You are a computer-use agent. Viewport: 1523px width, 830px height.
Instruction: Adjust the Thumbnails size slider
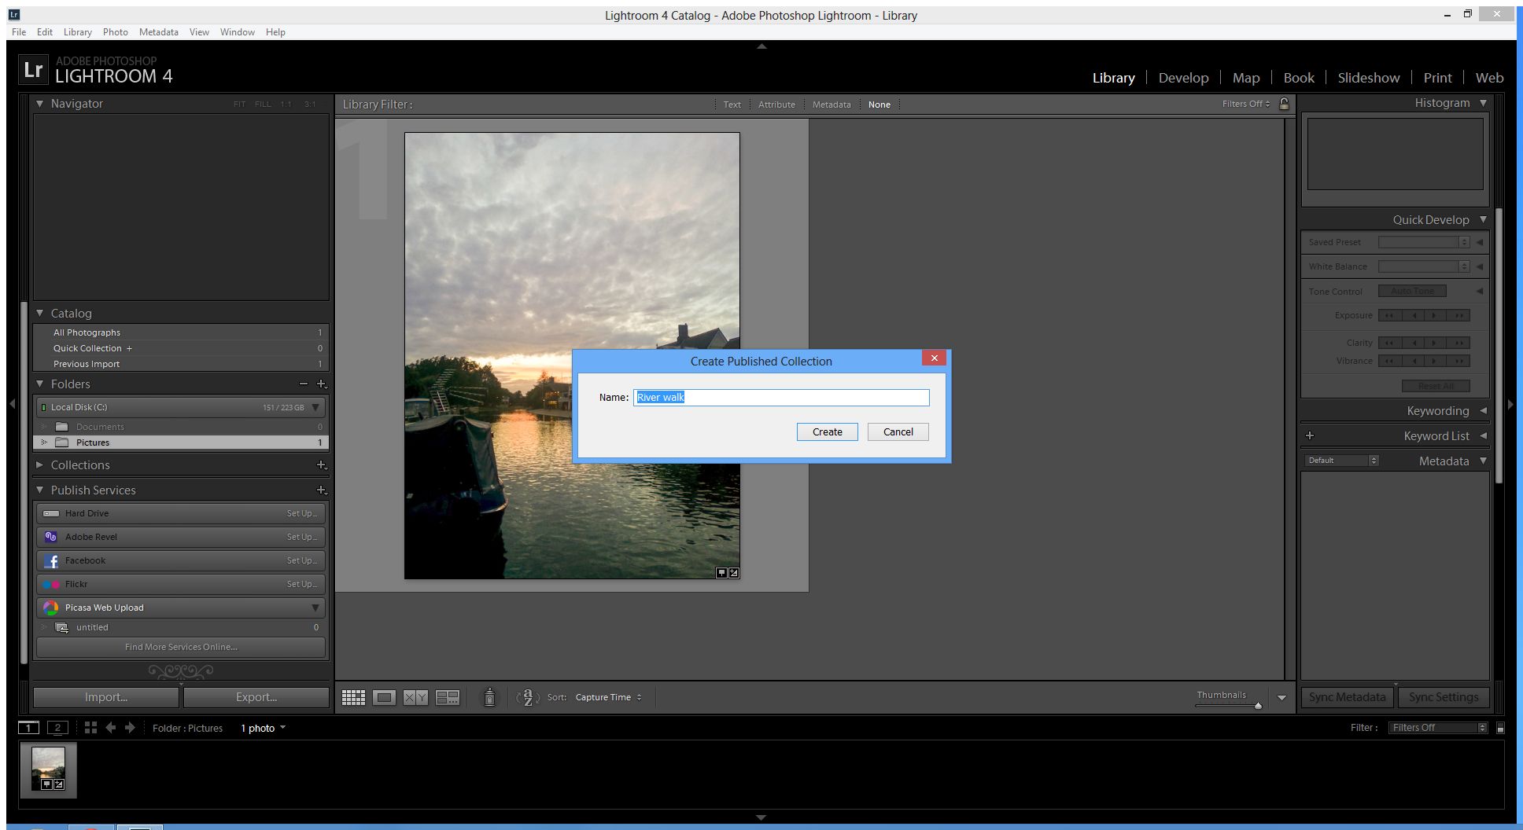point(1257,705)
